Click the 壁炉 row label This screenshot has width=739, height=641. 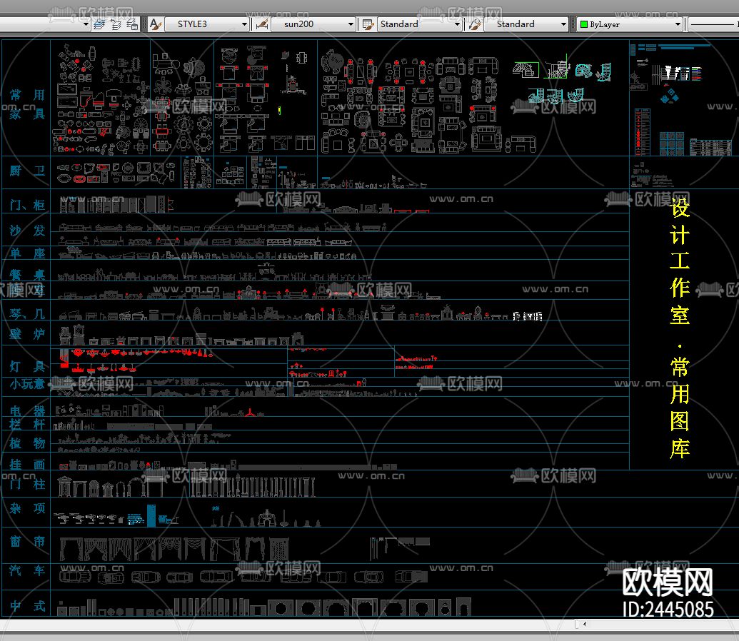coord(27,334)
